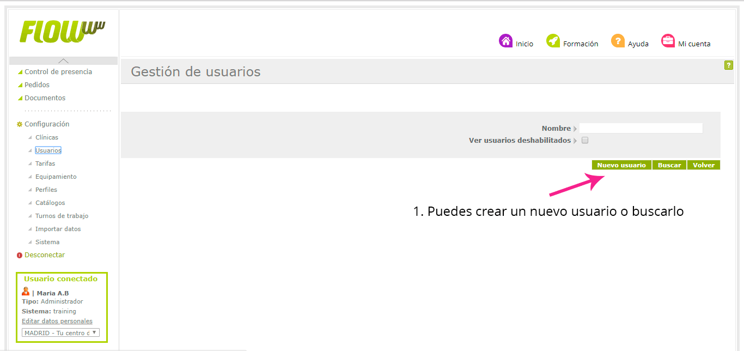Screen dimensions: 744x351
Task: Open Sistema in the sidebar
Action: click(47, 242)
